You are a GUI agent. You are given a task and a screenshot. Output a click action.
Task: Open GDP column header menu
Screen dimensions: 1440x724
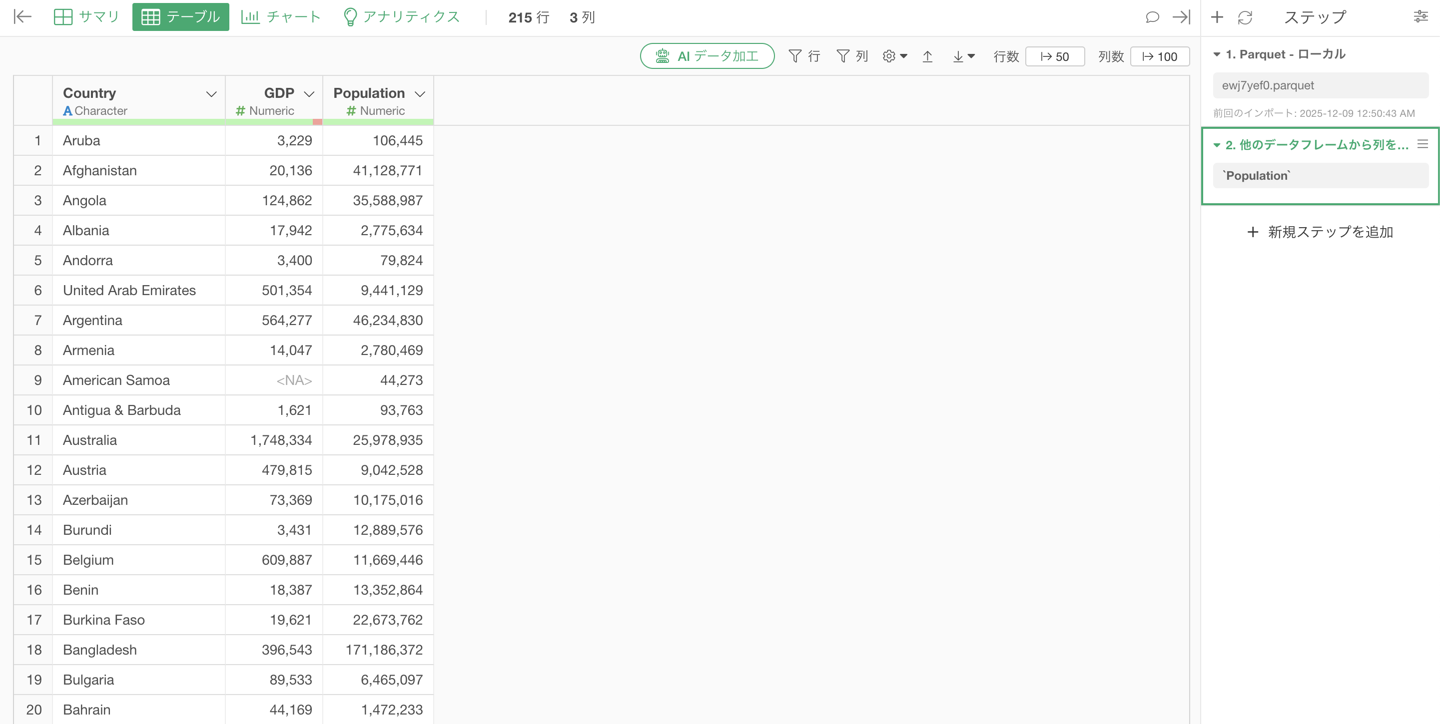pyautogui.click(x=309, y=94)
